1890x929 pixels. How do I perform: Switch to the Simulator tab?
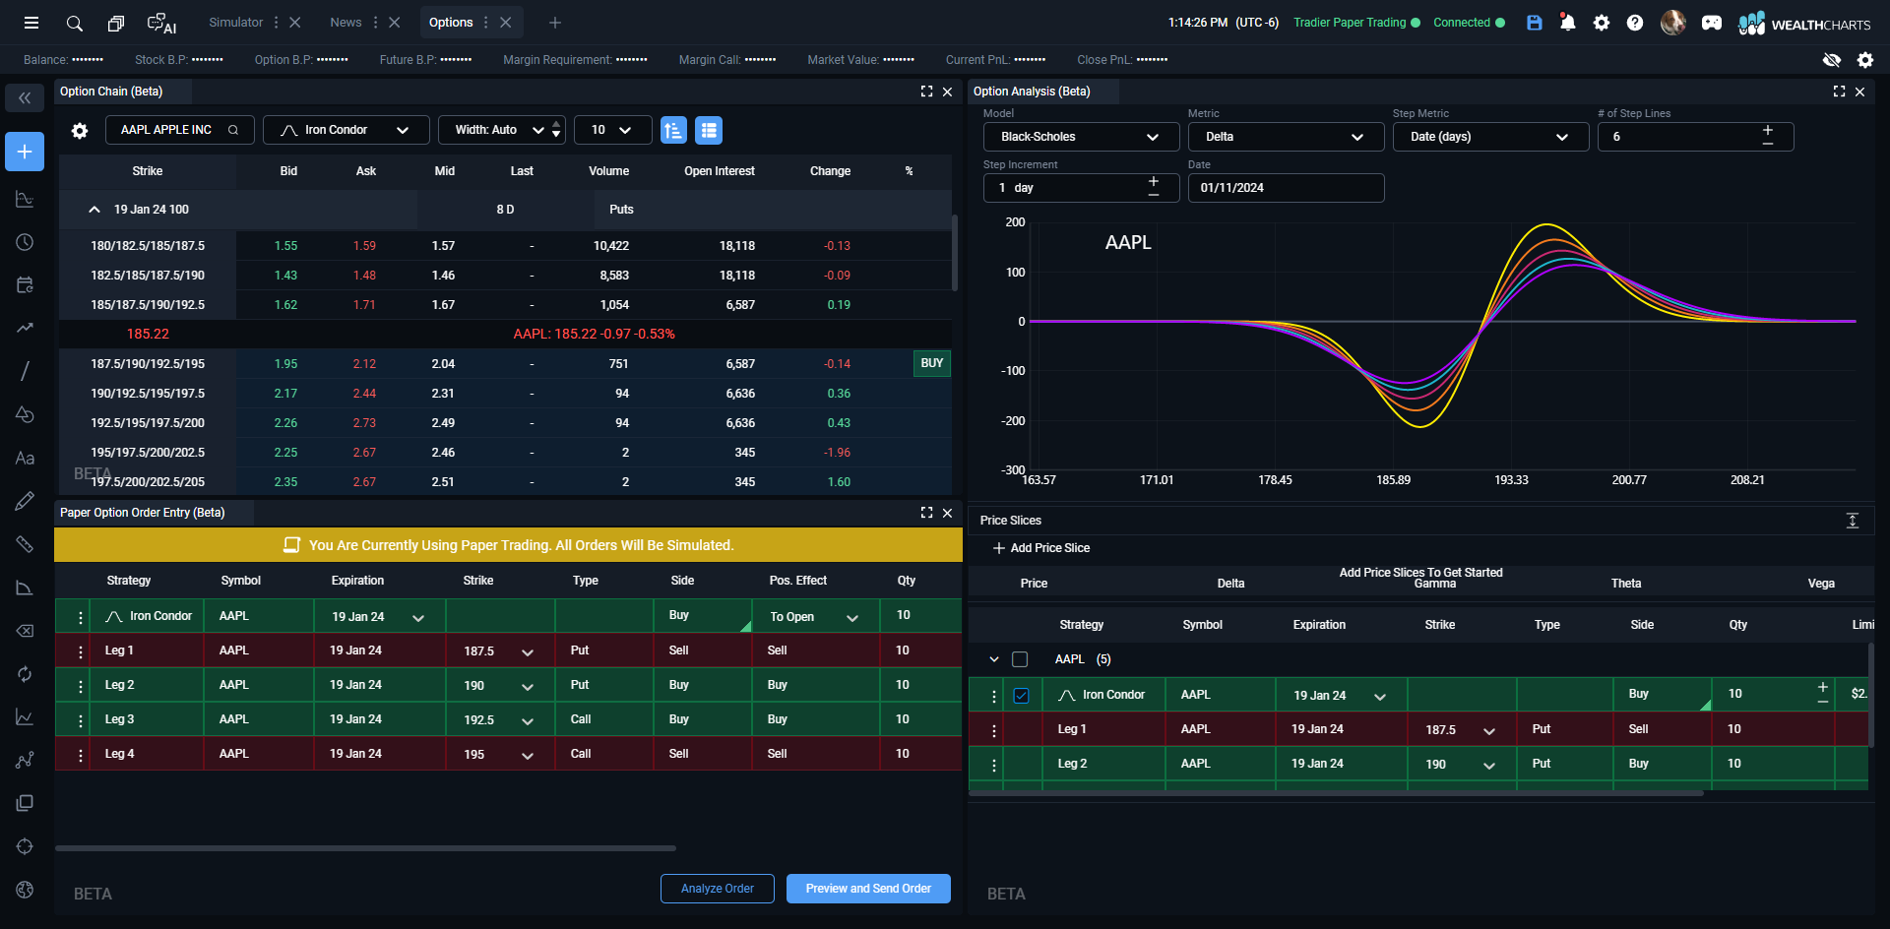click(x=235, y=22)
